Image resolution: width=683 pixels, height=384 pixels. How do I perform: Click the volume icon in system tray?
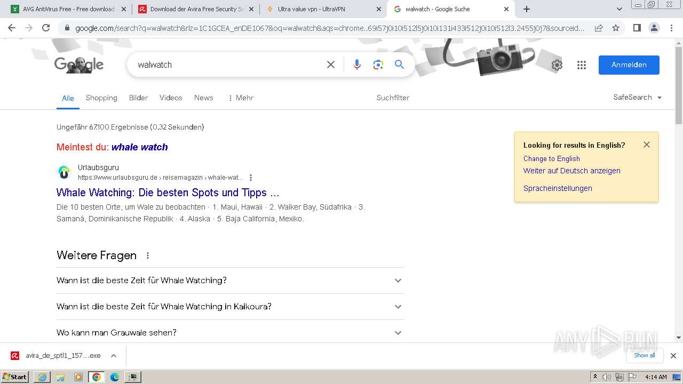607,377
